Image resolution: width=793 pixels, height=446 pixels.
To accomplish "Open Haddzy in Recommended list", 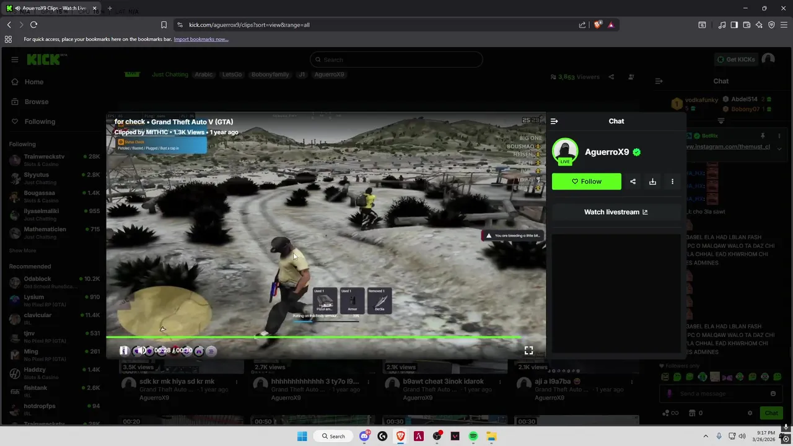I will click(55, 373).
